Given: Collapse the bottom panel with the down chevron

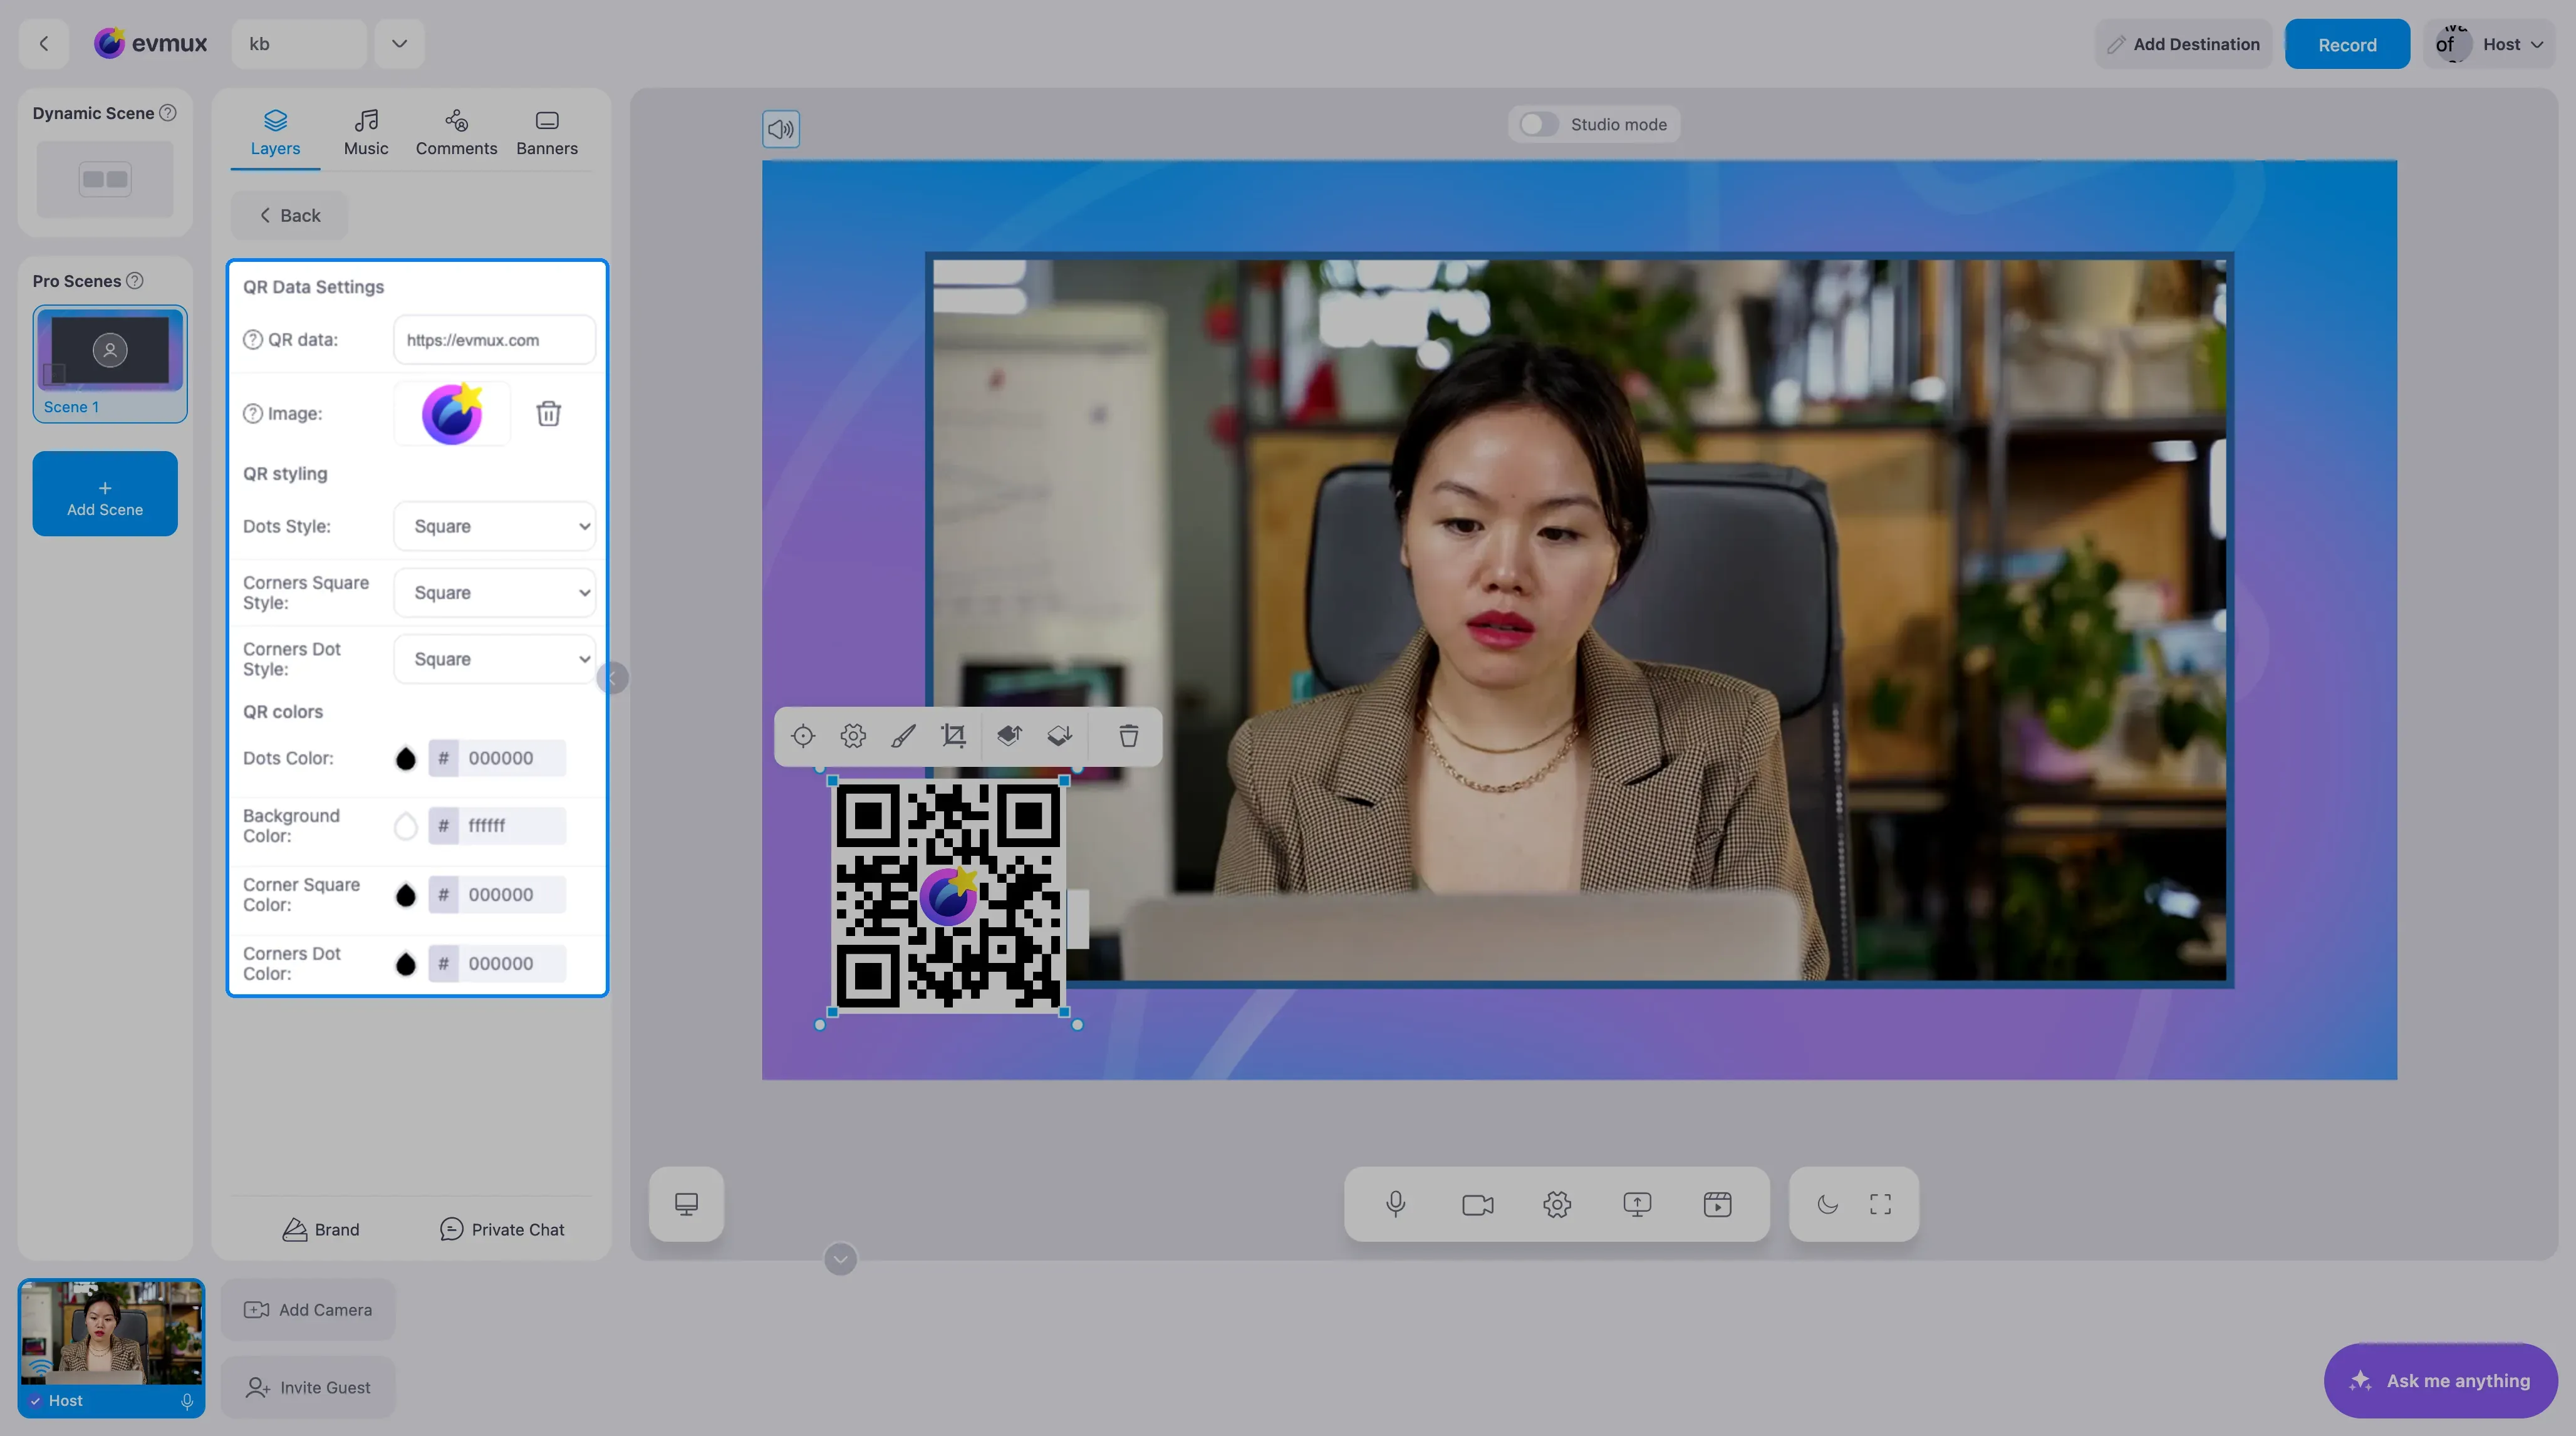Looking at the screenshot, I should 840,1259.
